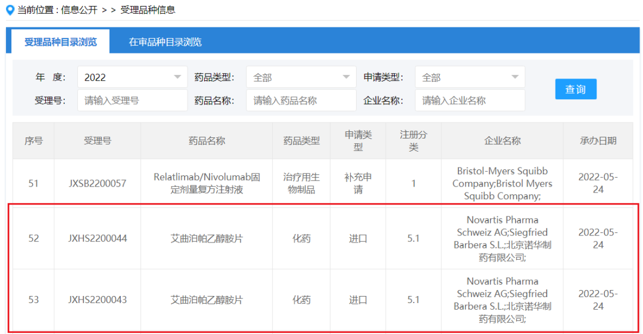This screenshot has width=643, height=334.
Task: Click the 注册分类 column header
Action: tap(413, 141)
